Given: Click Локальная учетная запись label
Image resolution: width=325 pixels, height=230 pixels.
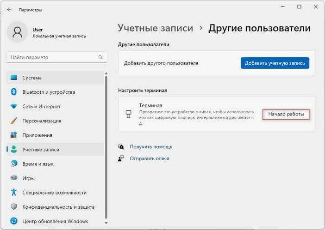Looking at the screenshot, I should pyautogui.click(x=59, y=36).
